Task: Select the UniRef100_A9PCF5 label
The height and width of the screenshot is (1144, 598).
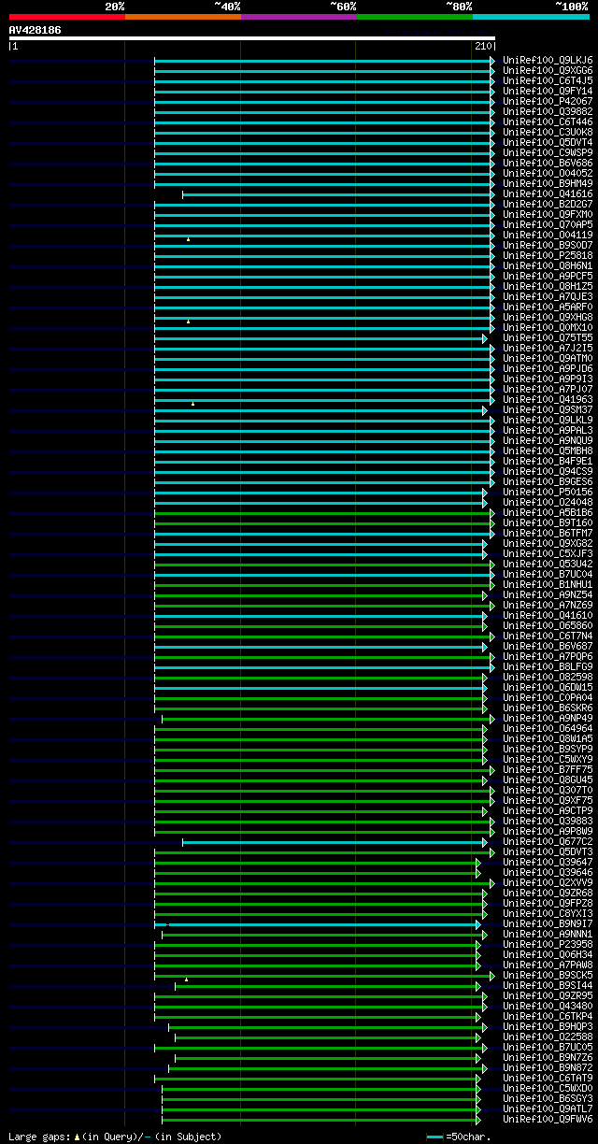Action: click(x=548, y=277)
